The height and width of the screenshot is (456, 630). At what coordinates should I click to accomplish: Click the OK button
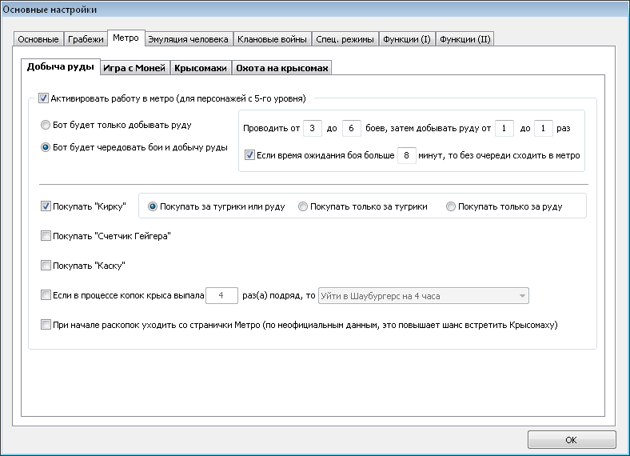pyautogui.click(x=572, y=440)
